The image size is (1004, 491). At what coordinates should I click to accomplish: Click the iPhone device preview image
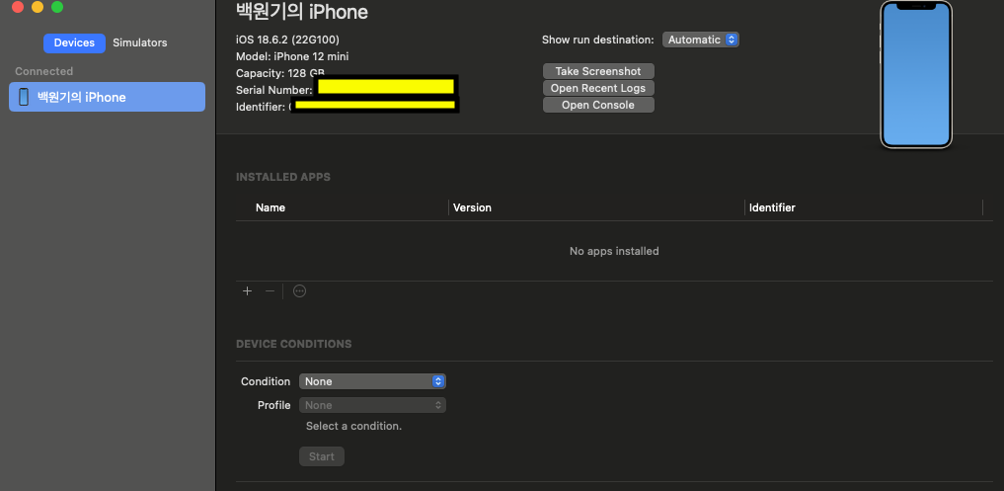(x=915, y=74)
